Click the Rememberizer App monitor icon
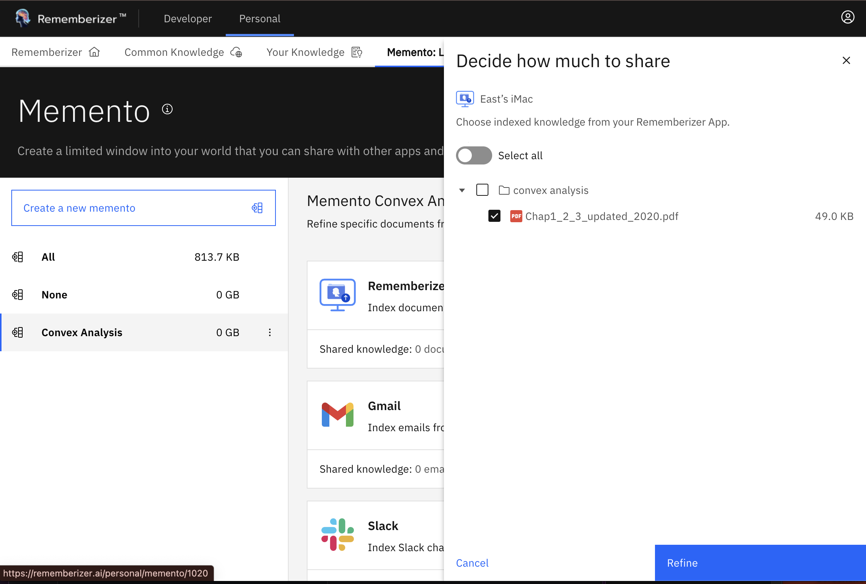The image size is (866, 584). 337,295
